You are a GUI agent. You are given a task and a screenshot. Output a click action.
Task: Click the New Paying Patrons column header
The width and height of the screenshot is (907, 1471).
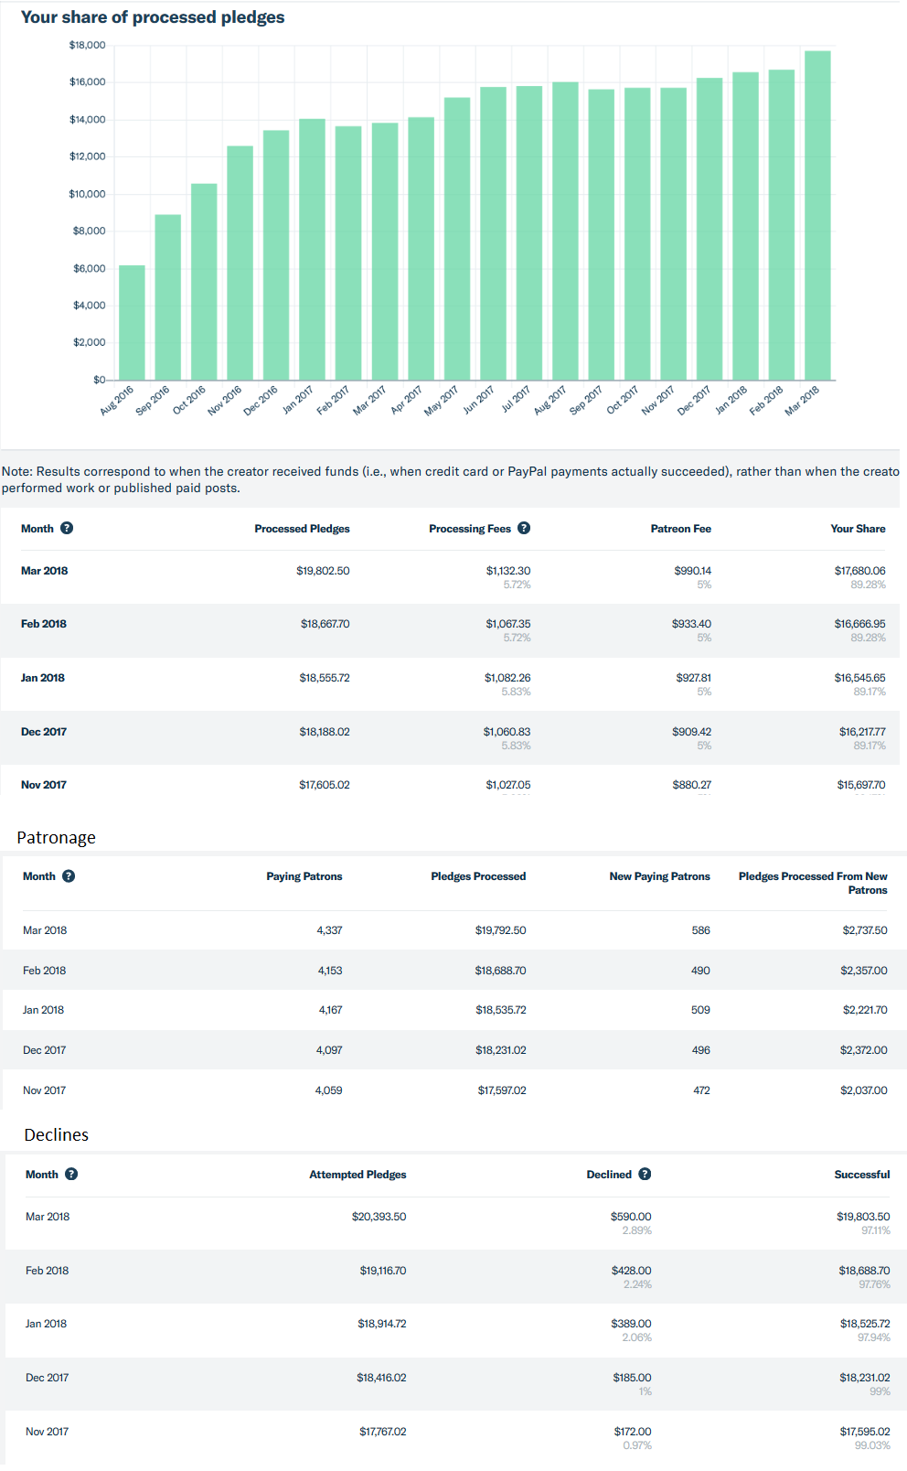pyautogui.click(x=659, y=876)
